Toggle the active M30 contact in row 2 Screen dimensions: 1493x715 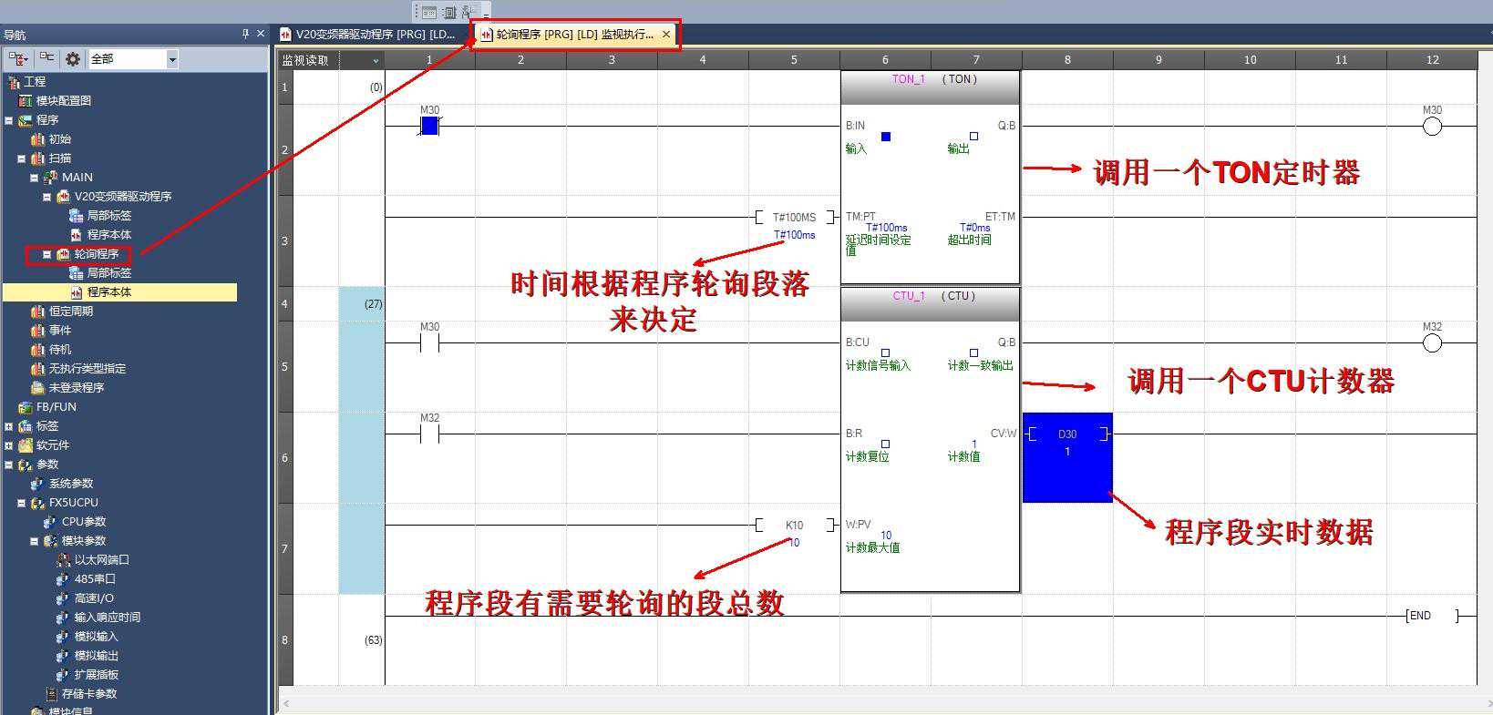[429, 127]
